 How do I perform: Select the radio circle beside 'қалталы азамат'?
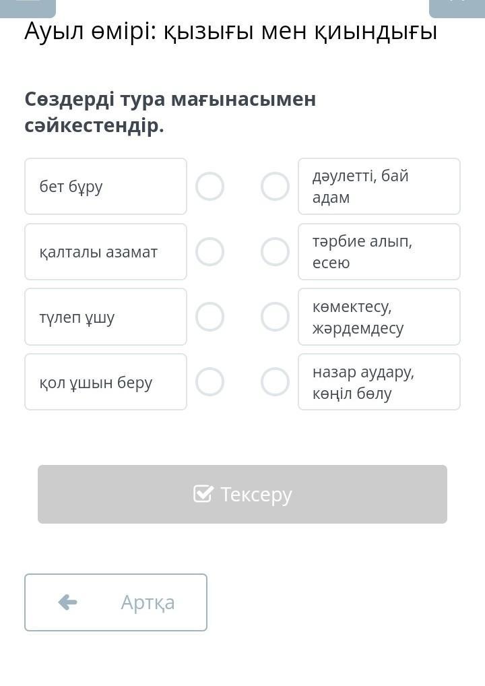[209, 252]
